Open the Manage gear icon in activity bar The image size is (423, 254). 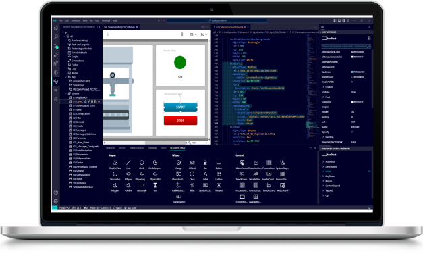point(56,201)
